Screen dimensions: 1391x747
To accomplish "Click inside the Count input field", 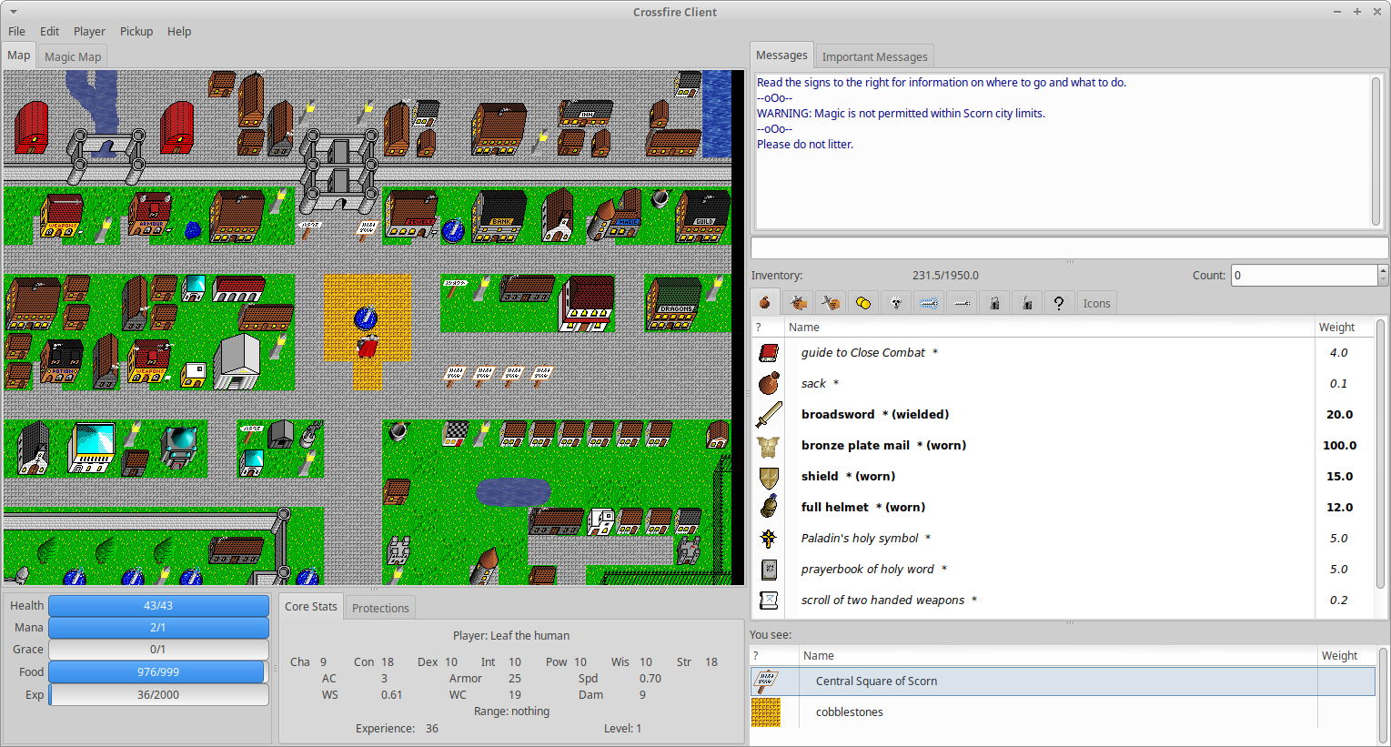I will [1304, 275].
